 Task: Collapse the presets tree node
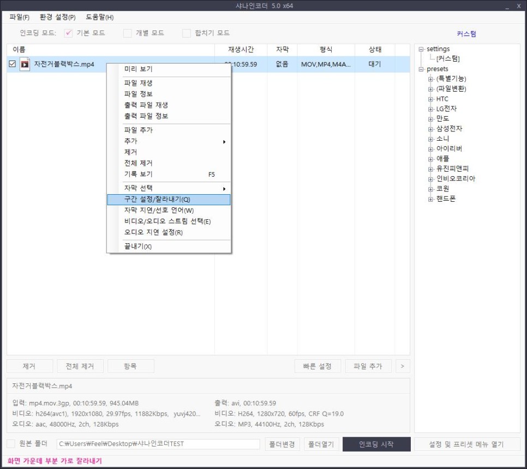421,69
